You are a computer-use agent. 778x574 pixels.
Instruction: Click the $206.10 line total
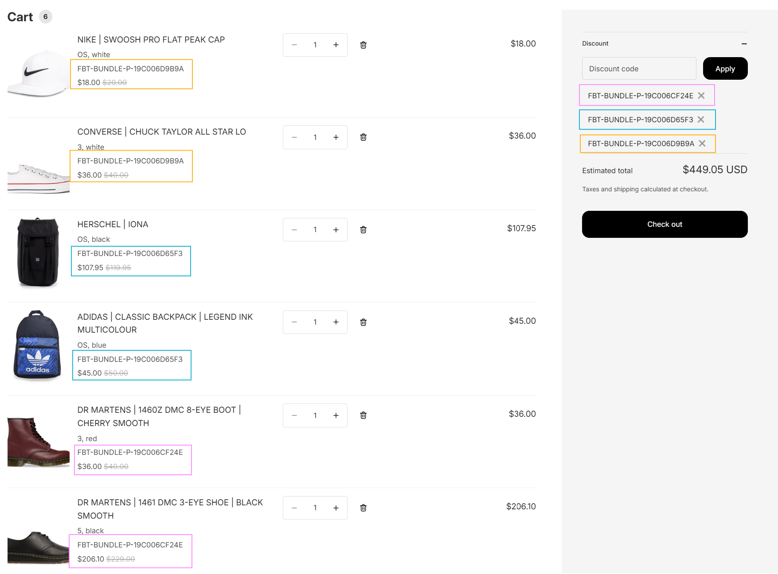[521, 506]
